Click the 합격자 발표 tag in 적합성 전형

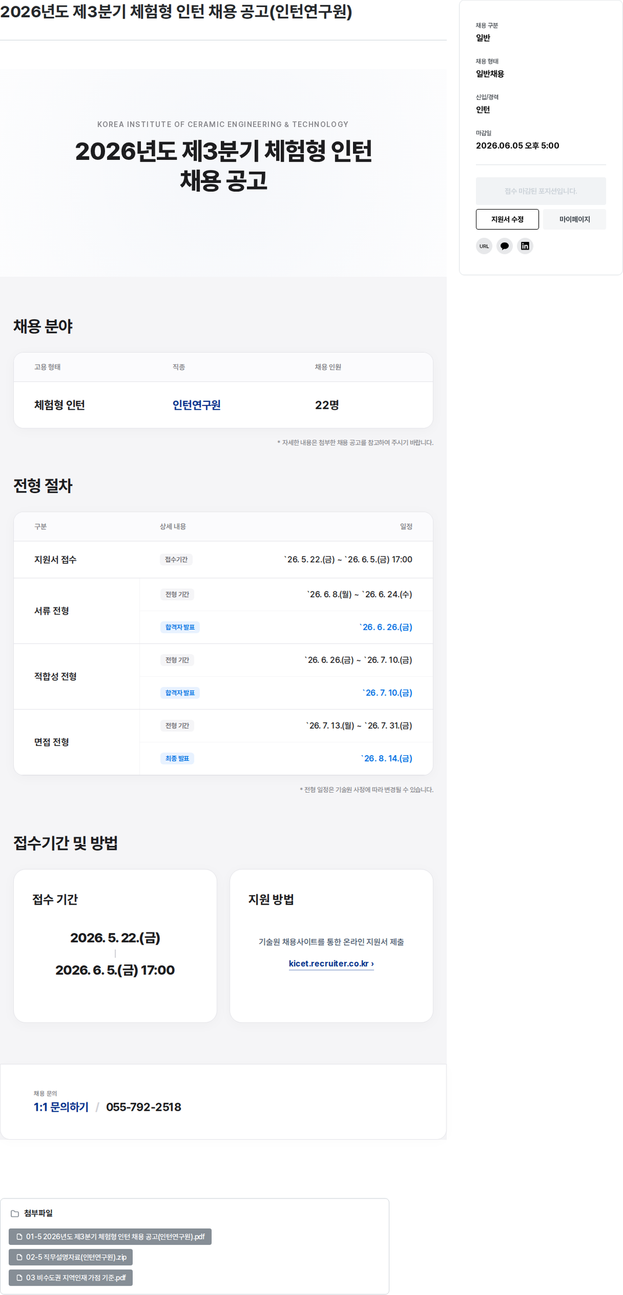click(180, 693)
